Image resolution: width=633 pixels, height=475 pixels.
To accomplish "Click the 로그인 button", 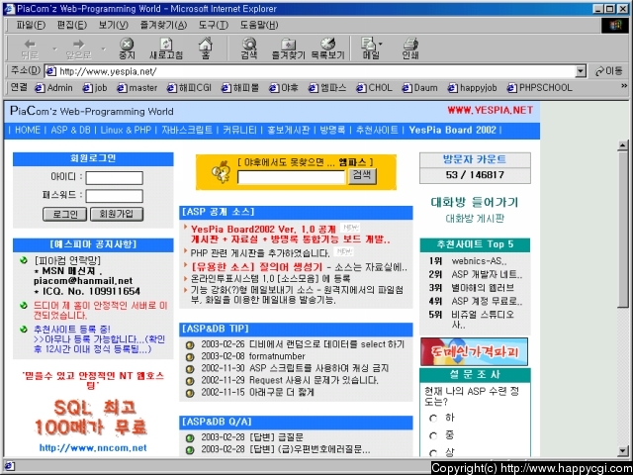I will coord(64,214).
